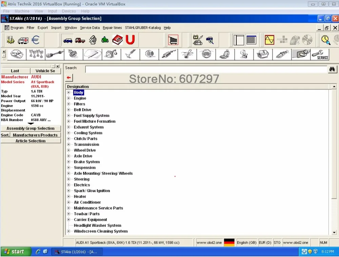Open the grid table view icon
Screen dimensions: 339x257
coord(251,40)
